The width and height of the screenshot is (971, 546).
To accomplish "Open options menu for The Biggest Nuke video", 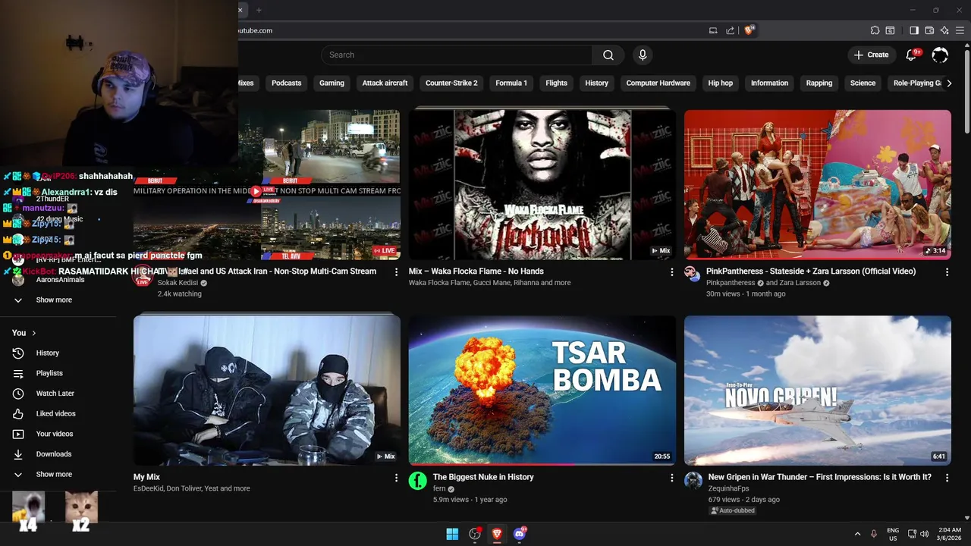I will point(671,478).
